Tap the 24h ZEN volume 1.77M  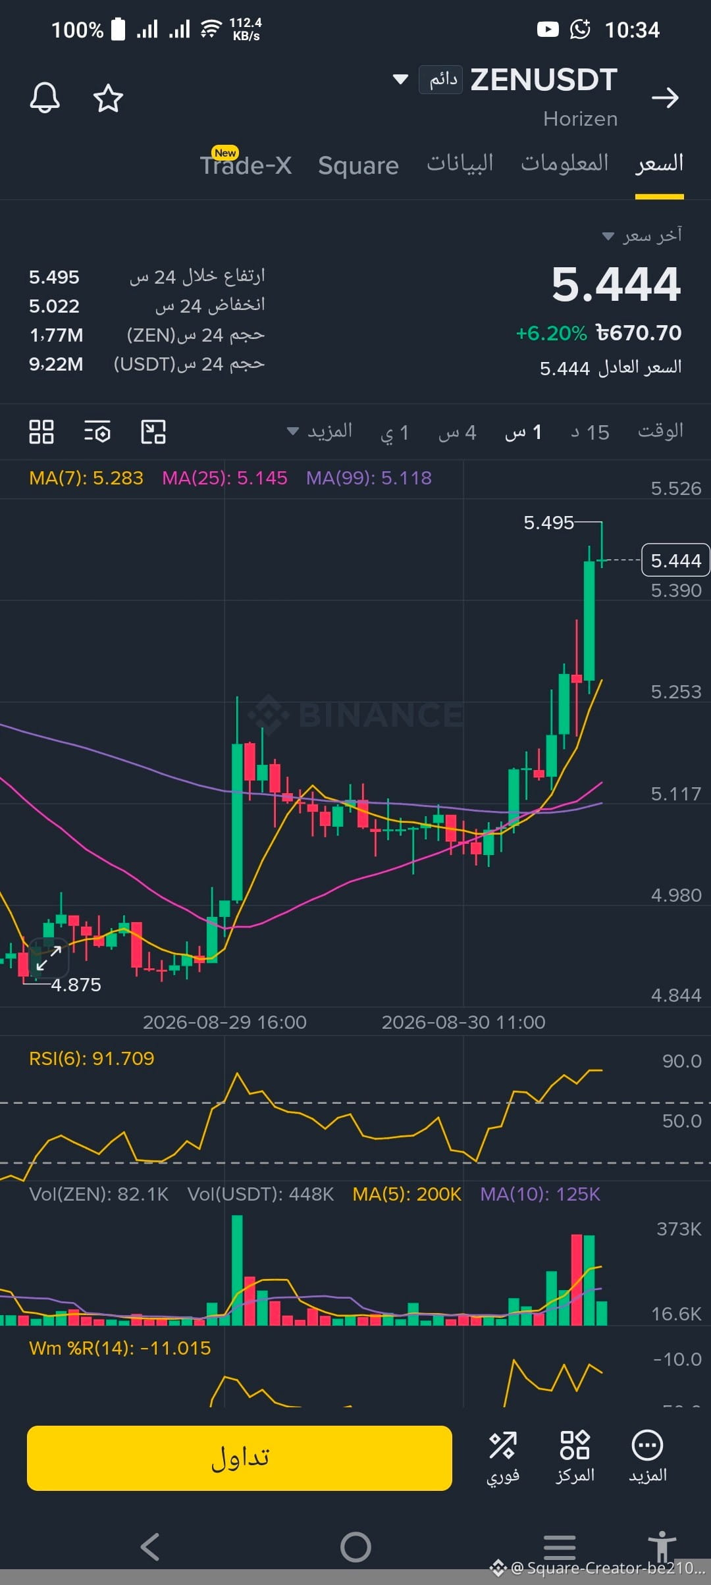[x=56, y=335]
